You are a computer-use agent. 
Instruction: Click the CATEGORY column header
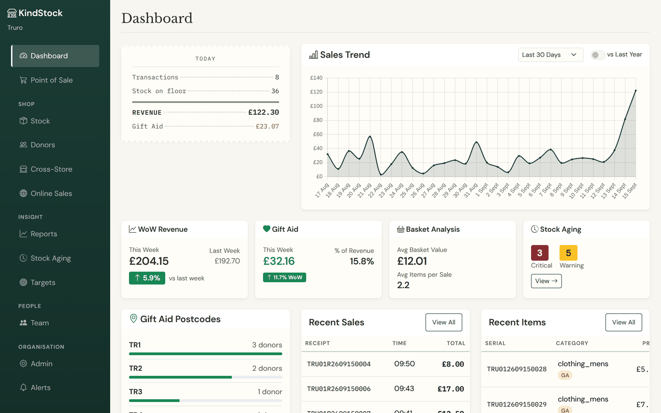tap(572, 343)
